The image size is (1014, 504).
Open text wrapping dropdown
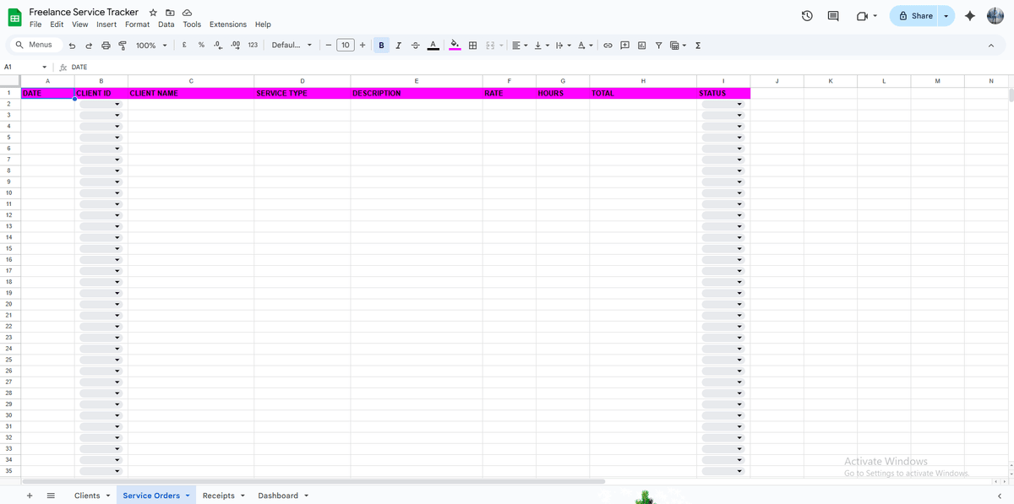coord(564,46)
